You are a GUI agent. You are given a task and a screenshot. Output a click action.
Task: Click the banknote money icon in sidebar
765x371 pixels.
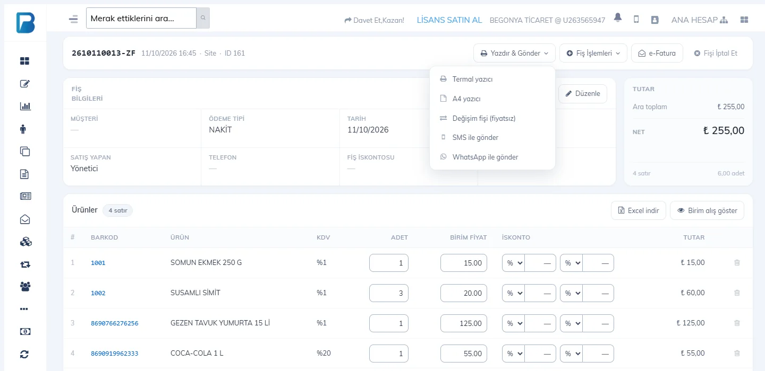coord(25,331)
